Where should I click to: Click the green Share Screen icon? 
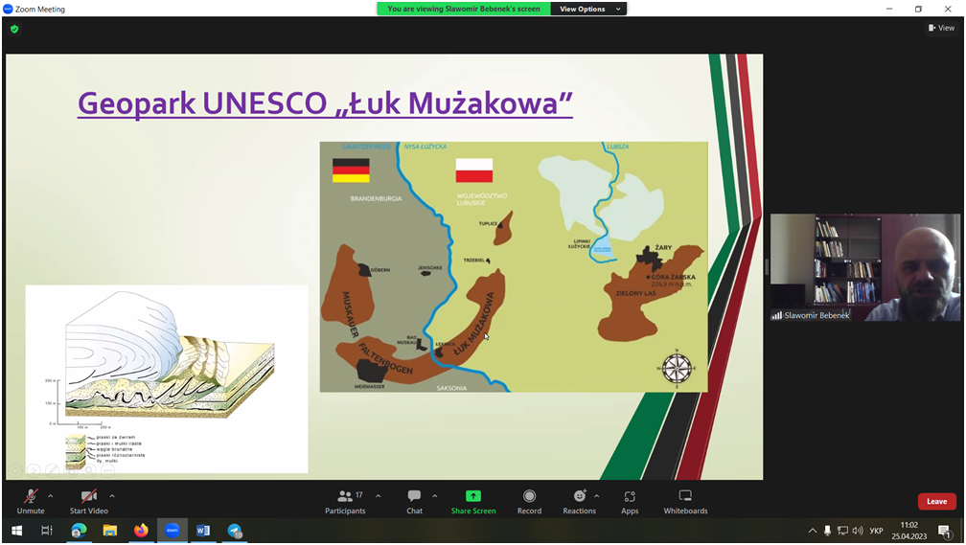coord(473,496)
